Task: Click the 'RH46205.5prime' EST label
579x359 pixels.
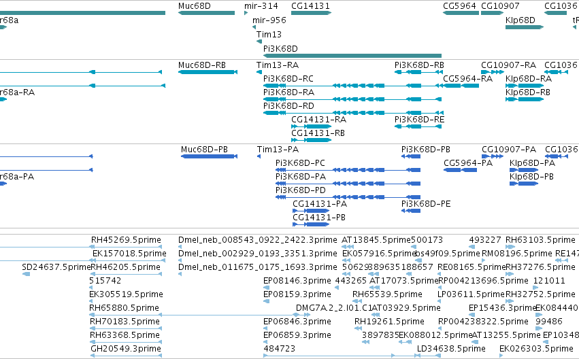Action: click(126, 267)
